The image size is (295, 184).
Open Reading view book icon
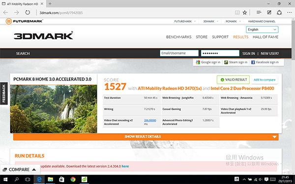pos(237,13)
